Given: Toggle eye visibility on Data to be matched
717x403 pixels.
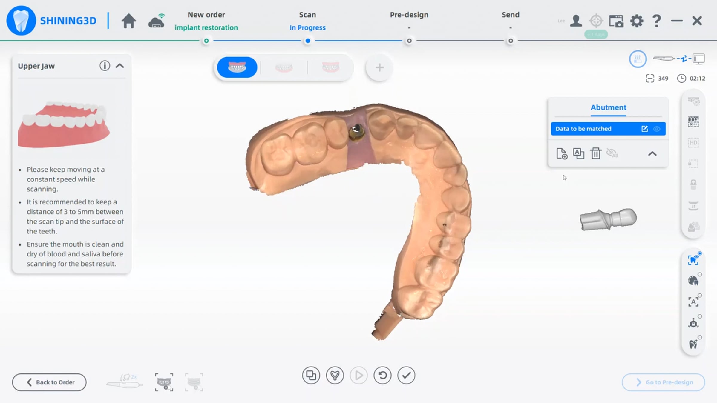Looking at the screenshot, I should [x=657, y=129].
